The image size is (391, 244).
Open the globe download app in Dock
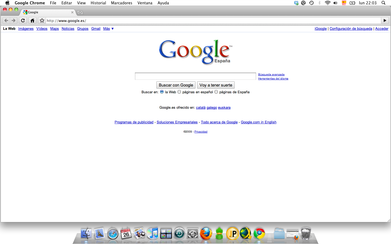[246, 233]
